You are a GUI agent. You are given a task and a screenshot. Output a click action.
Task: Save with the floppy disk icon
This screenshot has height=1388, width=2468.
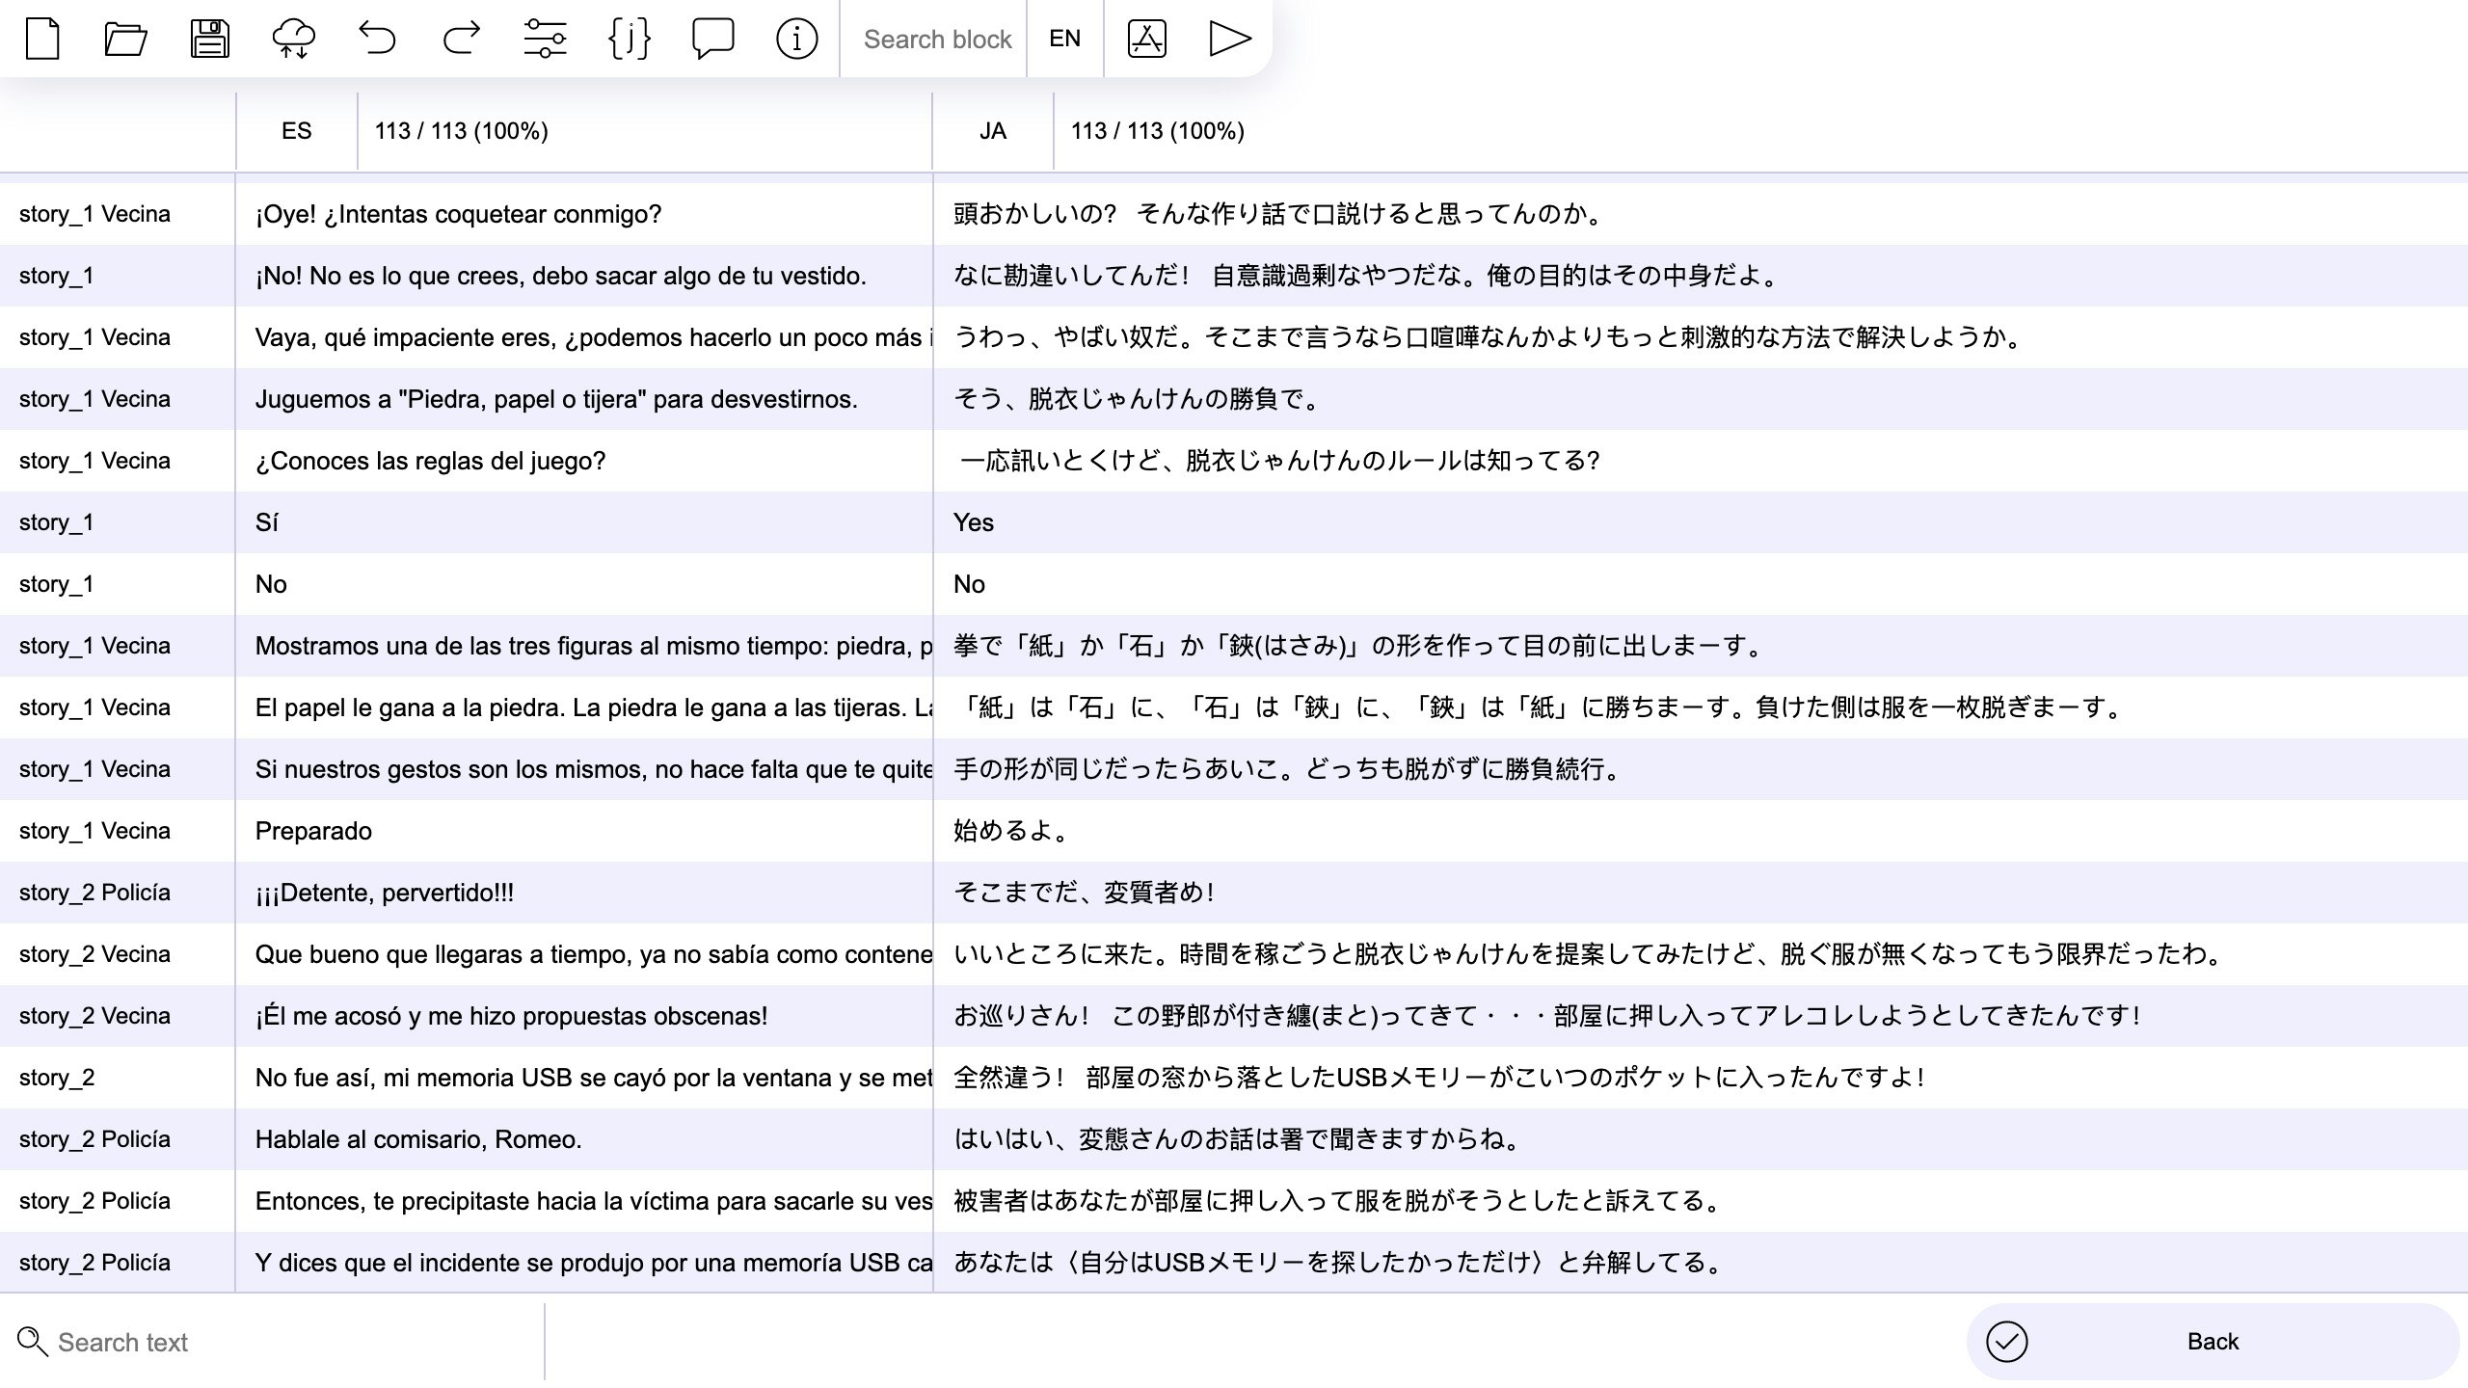pyautogui.click(x=209, y=39)
